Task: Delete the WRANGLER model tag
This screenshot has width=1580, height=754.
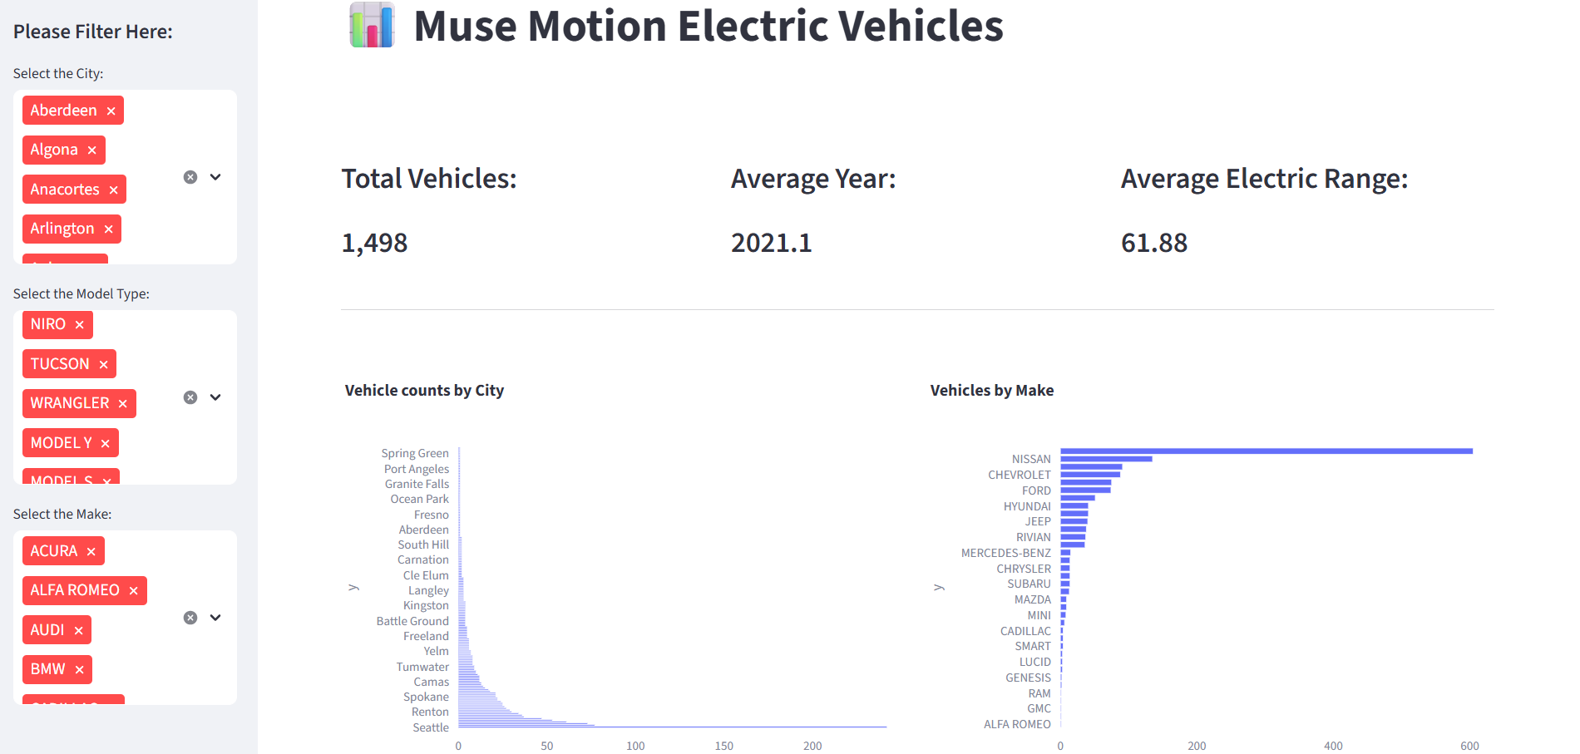Action: tap(122, 404)
